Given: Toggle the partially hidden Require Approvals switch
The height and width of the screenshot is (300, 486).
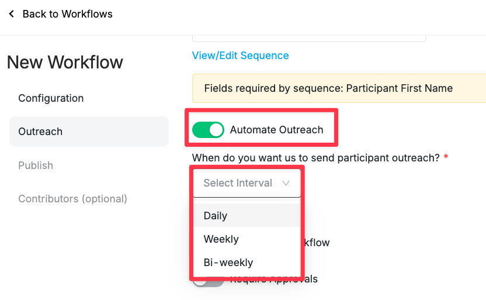Looking at the screenshot, I should 208,282.
